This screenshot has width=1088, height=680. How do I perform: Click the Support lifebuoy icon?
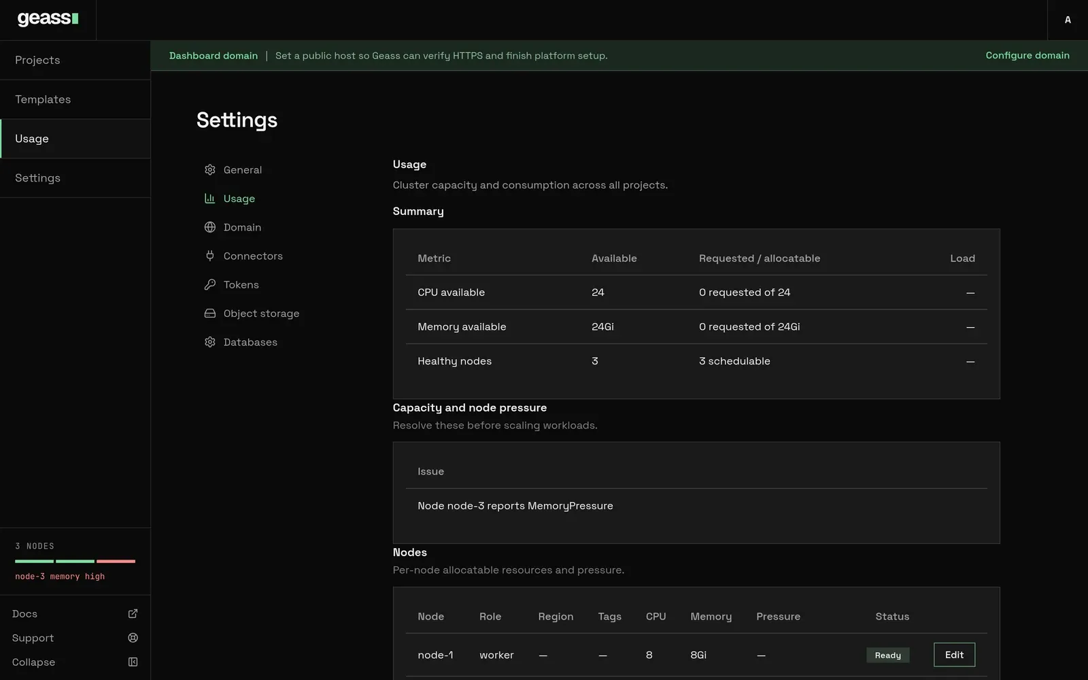[133, 638]
